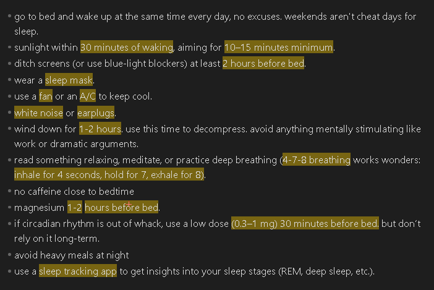Viewport: 434px width, 290px height.
Task: Click the highlighted 'white noise' text
Action: pos(38,113)
